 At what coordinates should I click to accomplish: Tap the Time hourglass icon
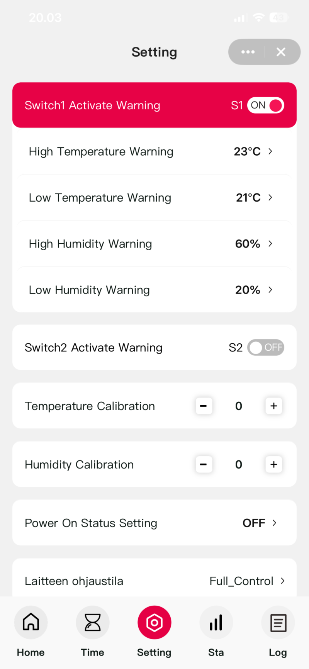point(93,623)
